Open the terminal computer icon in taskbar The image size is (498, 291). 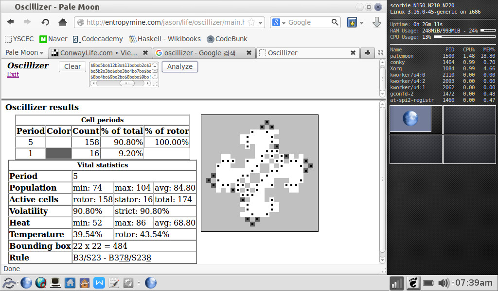tap(55, 283)
